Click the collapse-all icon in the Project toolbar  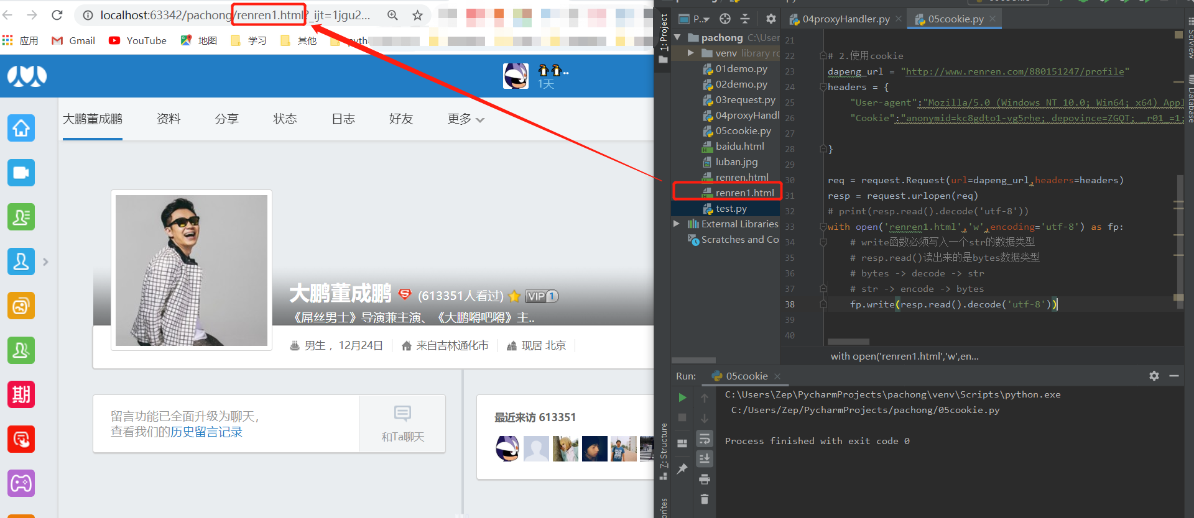pos(745,19)
